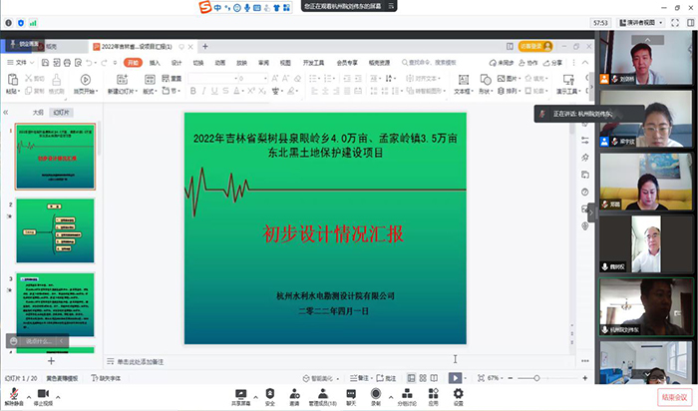
Task: Enter meeting full screen mode
Action: 675,23
